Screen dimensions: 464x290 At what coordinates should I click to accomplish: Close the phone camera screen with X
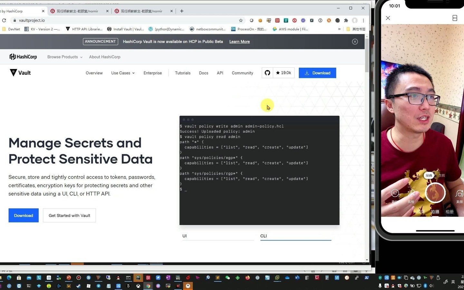click(388, 18)
